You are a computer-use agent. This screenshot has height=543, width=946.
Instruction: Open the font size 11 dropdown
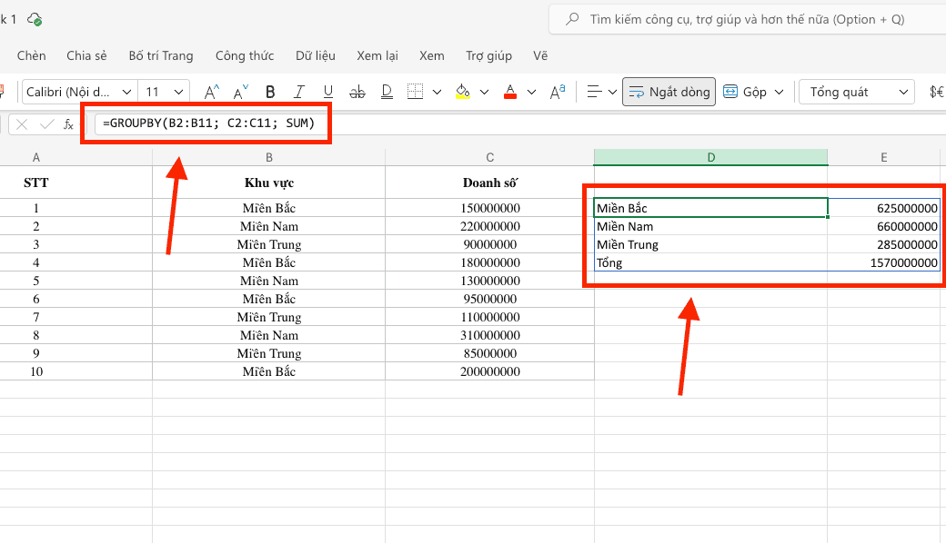pyautogui.click(x=164, y=92)
